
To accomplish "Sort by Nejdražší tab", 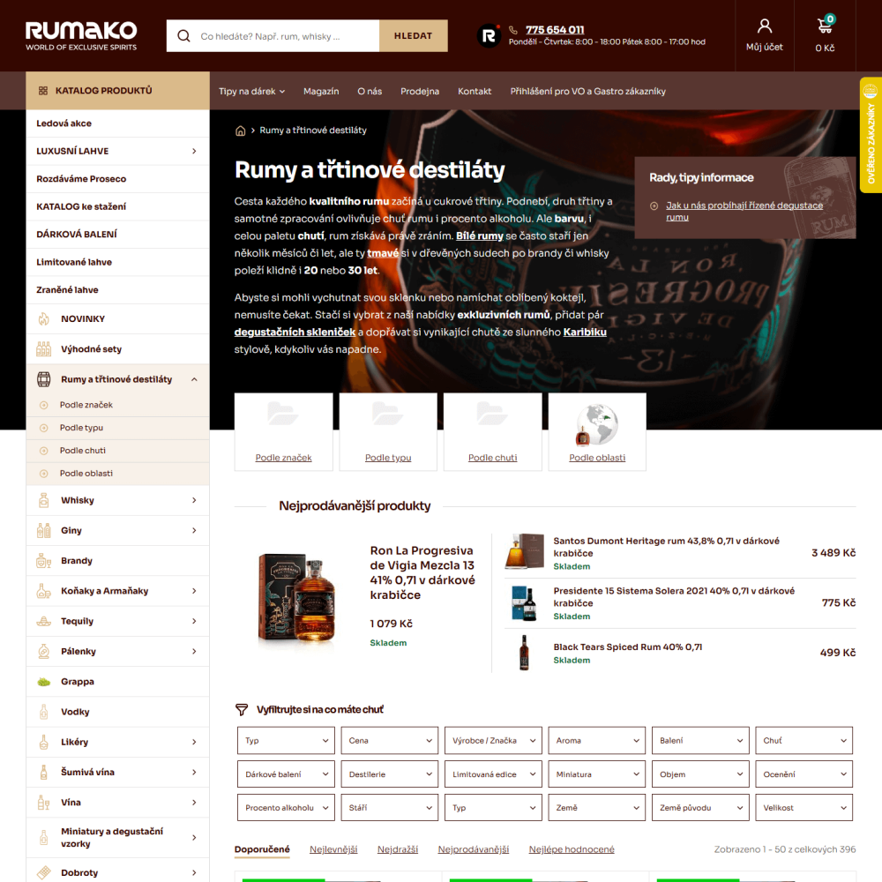I will [x=398, y=849].
